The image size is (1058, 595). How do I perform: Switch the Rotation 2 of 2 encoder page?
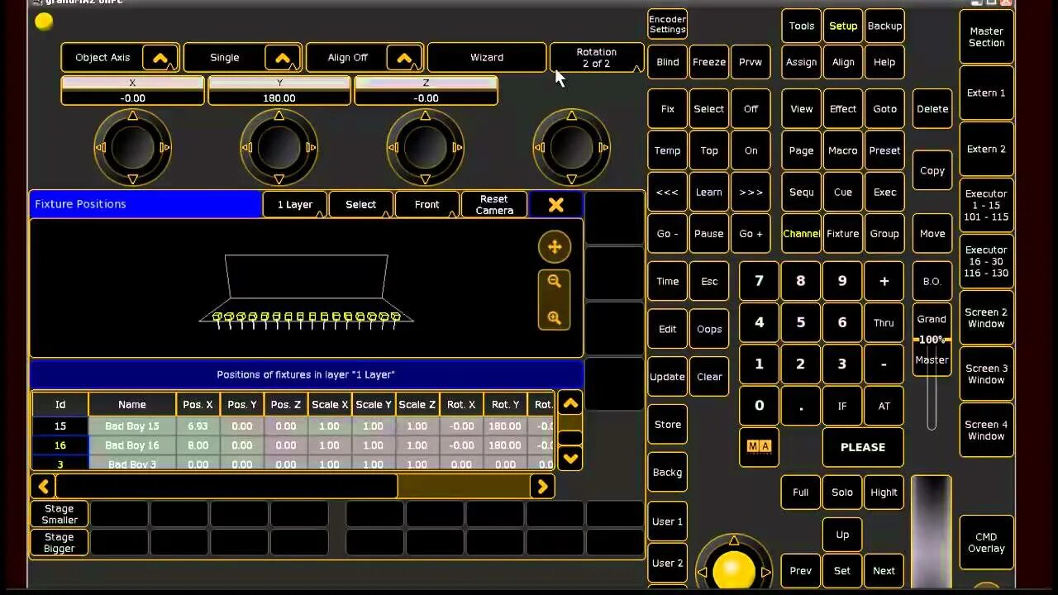tap(596, 58)
